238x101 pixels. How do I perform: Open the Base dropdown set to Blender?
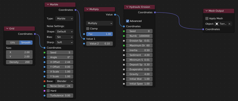(64, 81)
